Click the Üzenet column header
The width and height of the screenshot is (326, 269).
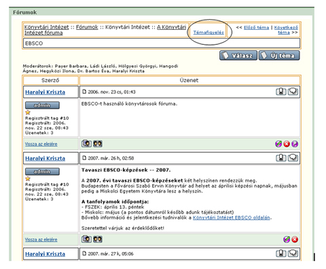pyautogui.click(x=189, y=80)
